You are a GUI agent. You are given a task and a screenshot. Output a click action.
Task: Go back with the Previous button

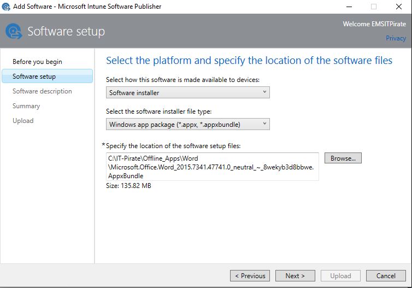250,276
